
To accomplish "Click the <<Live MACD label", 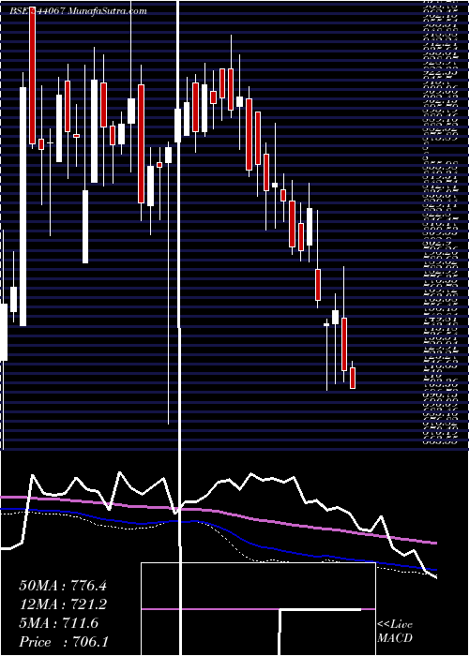I will [395, 632].
